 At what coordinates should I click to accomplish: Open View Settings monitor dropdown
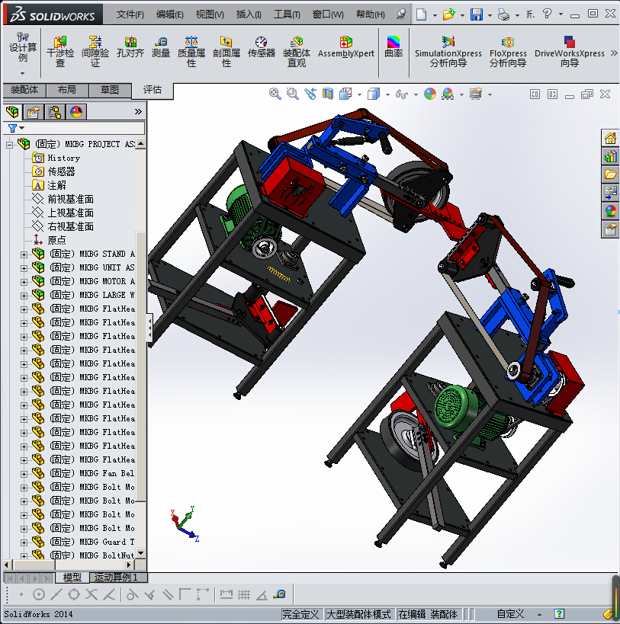coord(490,94)
